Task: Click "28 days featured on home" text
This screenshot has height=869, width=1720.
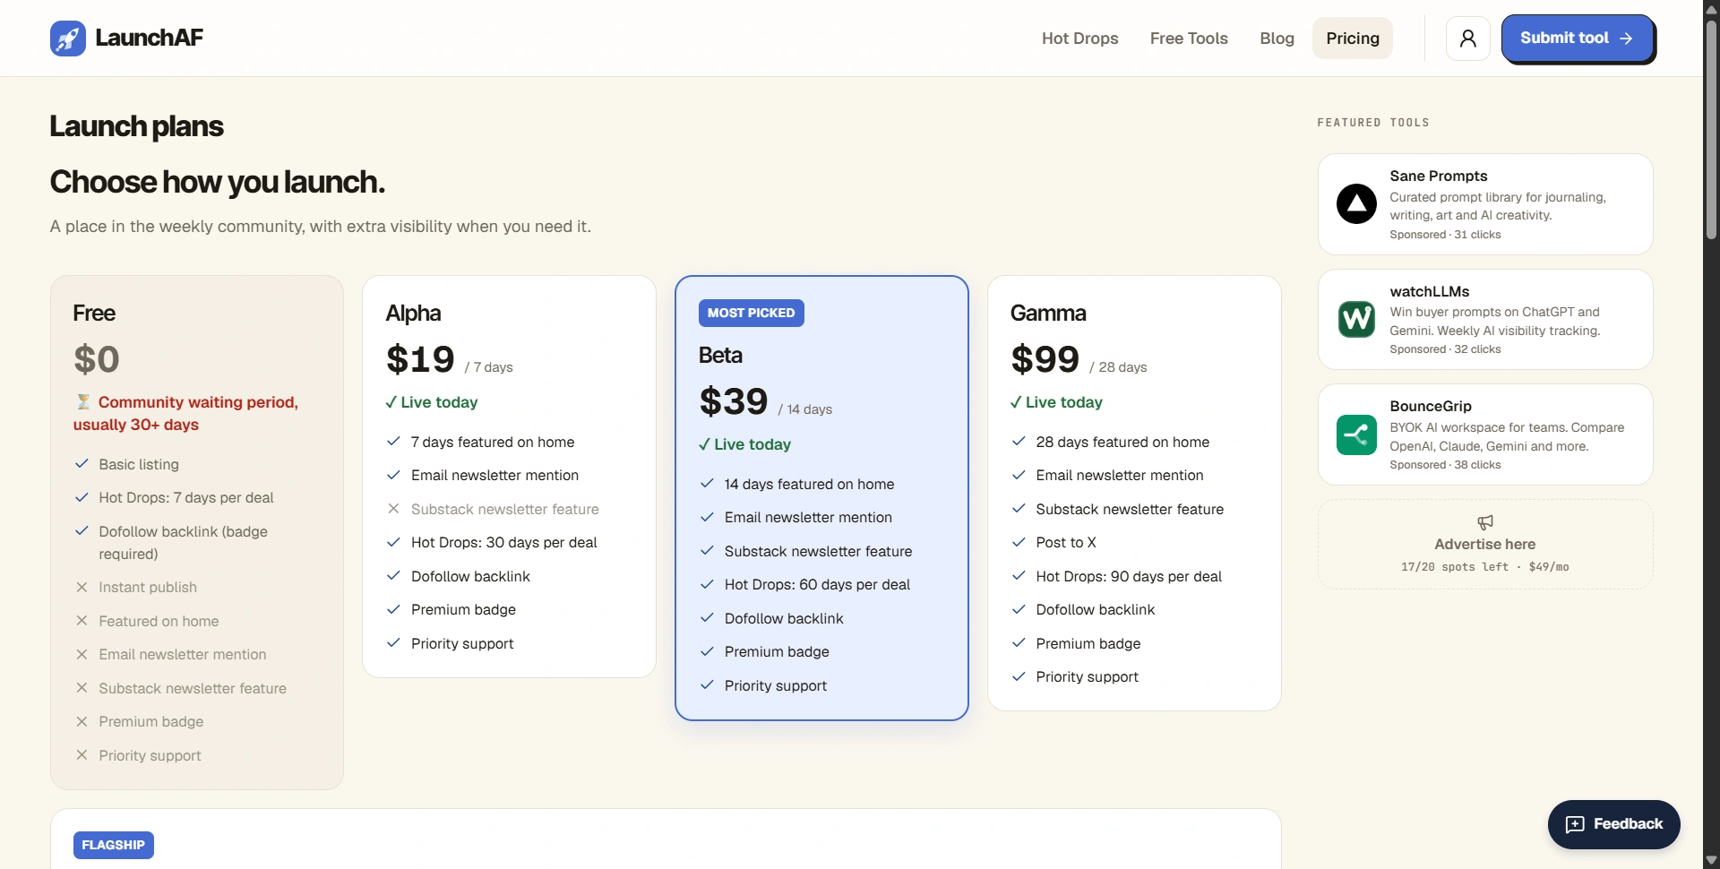Action: click(1122, 442)
